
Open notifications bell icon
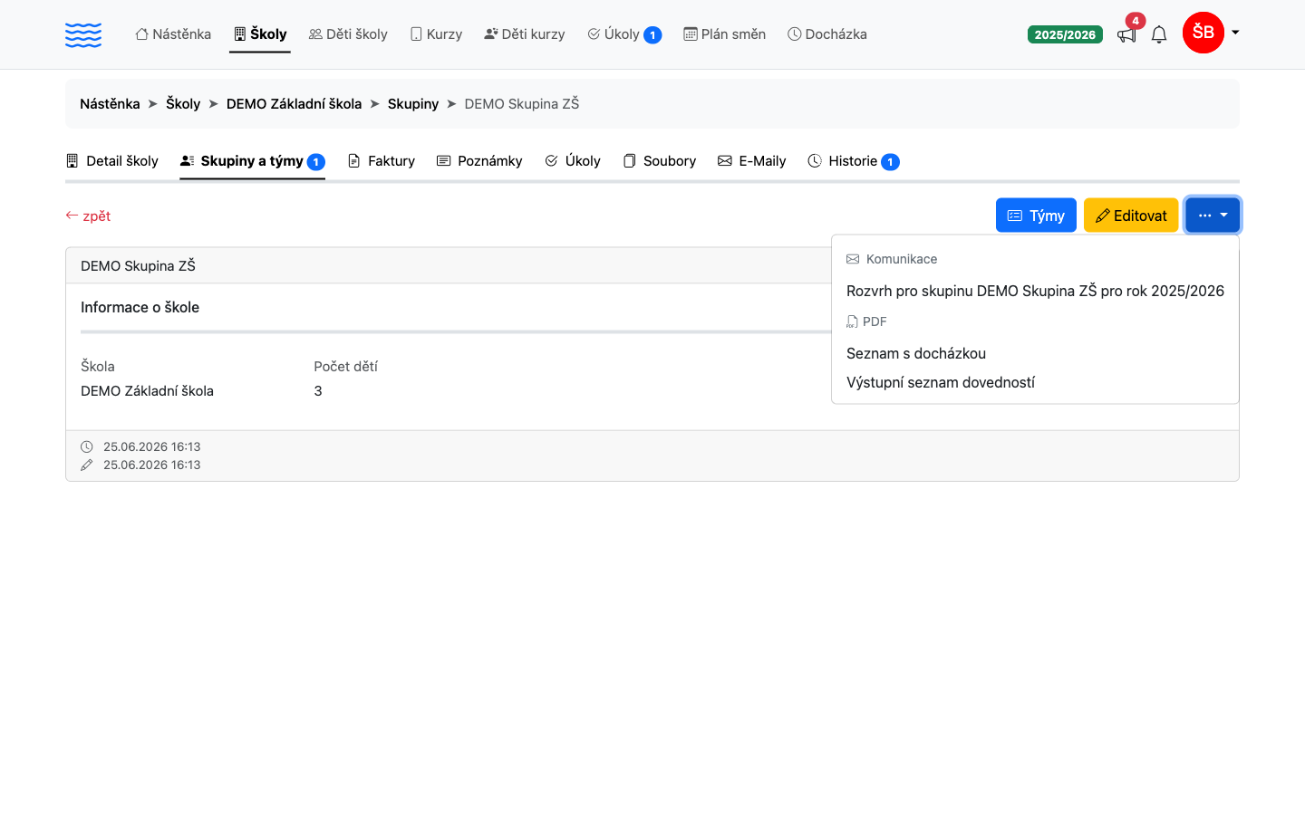[1159, 34]
